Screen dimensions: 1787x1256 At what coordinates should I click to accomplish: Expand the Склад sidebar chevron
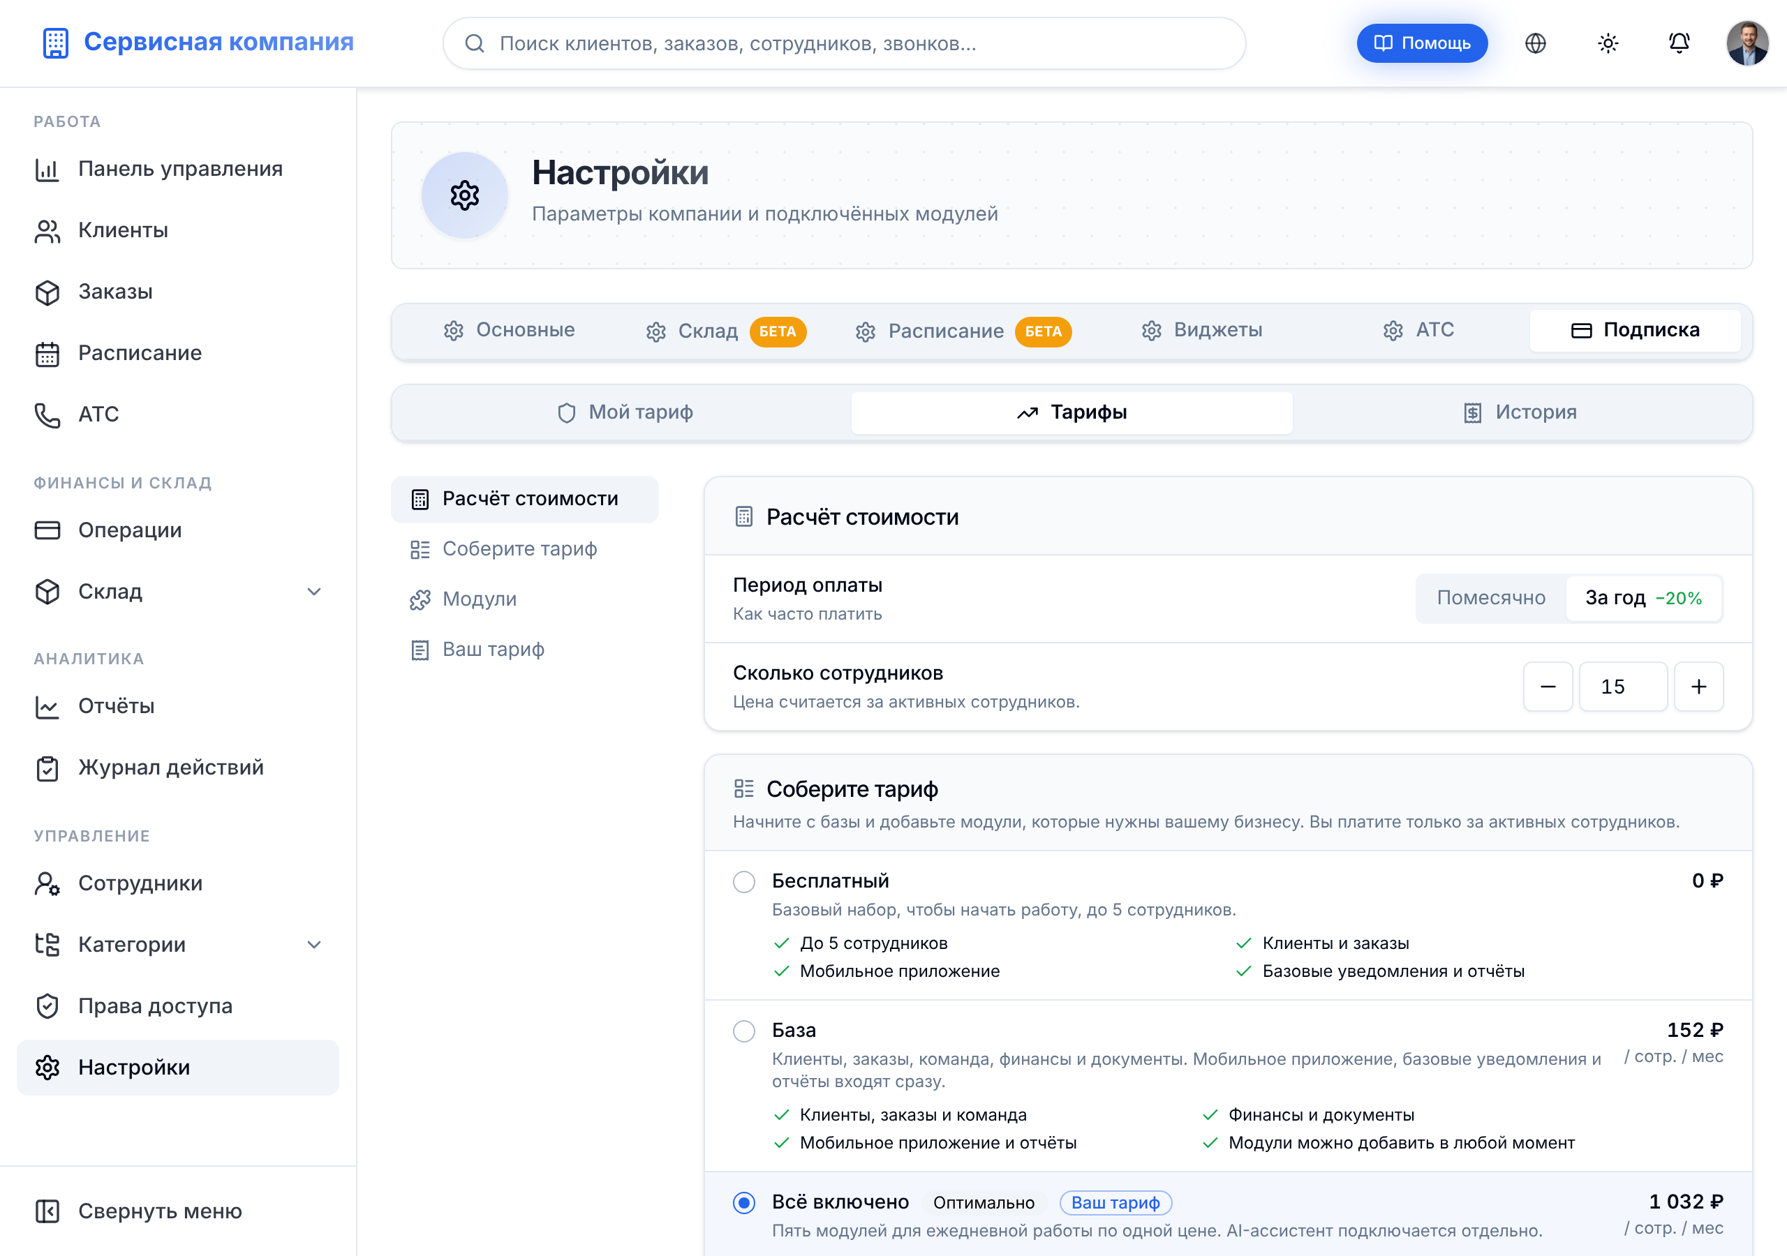coord(313,592)
